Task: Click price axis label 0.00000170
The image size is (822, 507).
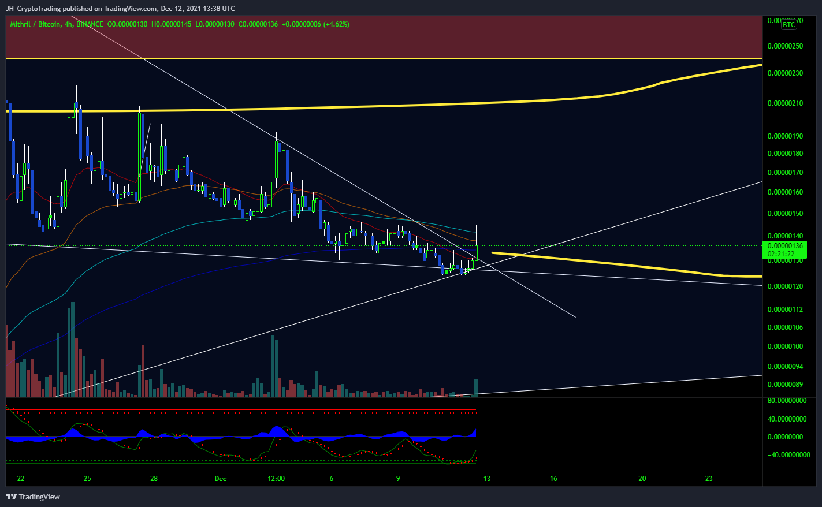Action: tap(785, 172)
